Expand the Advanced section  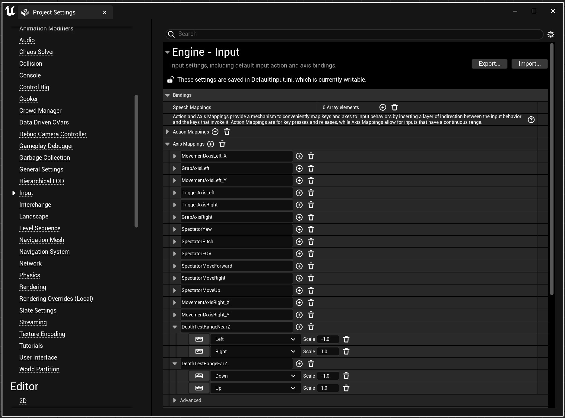point(174,400)
